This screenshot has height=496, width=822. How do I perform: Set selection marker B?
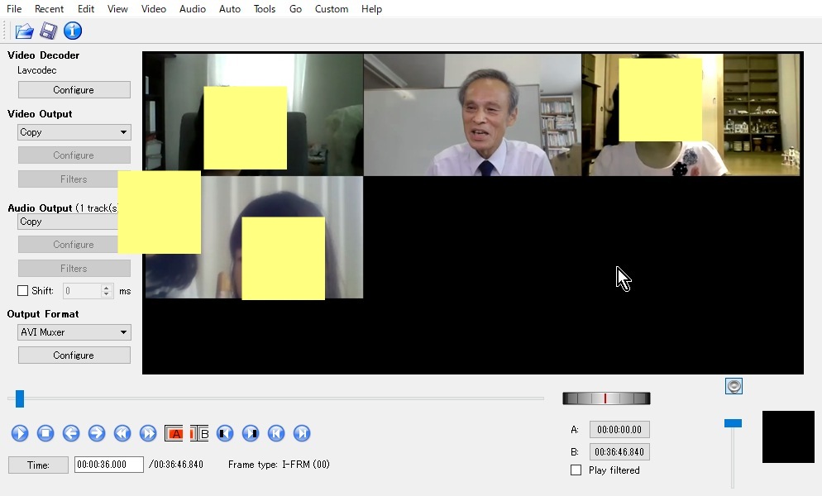199,433
